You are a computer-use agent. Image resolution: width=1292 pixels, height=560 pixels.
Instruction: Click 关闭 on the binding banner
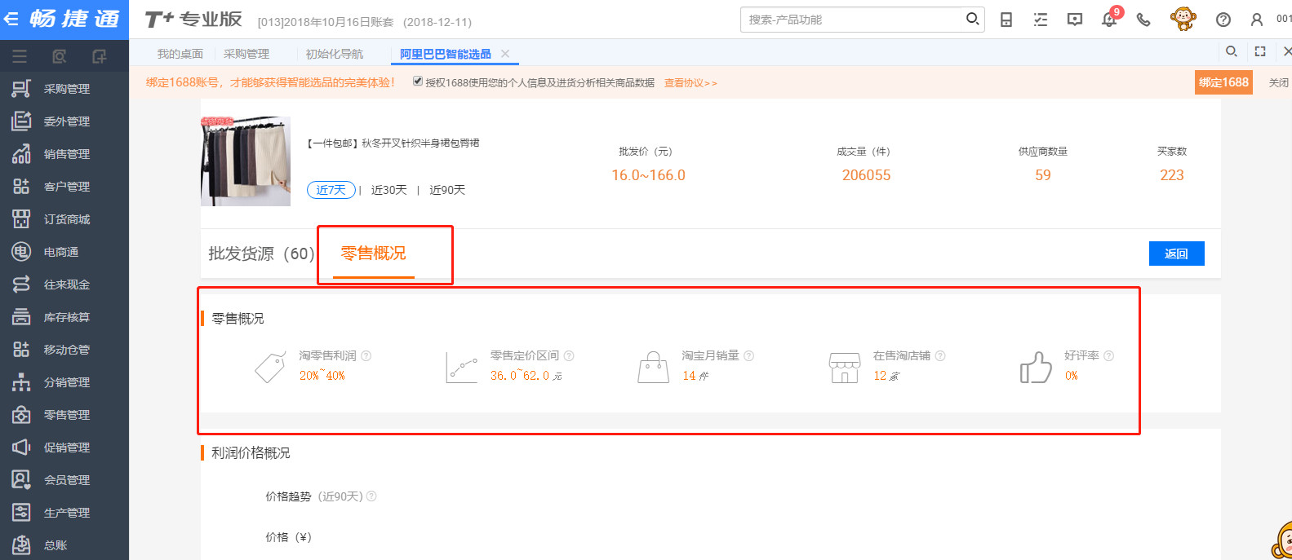(1278, 82)
